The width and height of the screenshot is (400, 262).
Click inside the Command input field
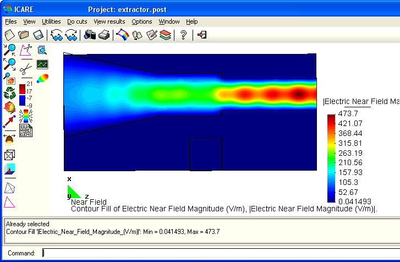point(221,253)
